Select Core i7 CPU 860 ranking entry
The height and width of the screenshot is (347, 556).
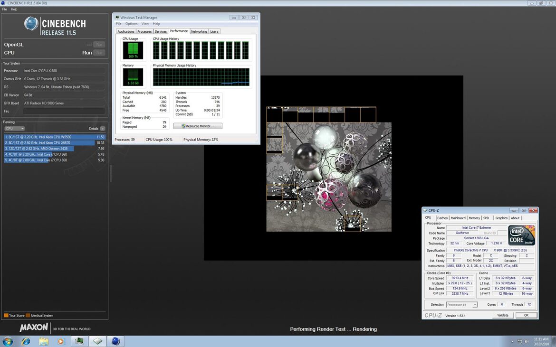pyautogui.click(x=55, y=160)
